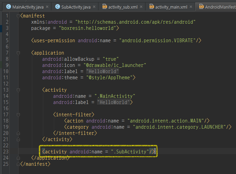The image size is (236, 174).
Task: Click the "HelloWorld" label value on line 10
Action: click(103, 71)
